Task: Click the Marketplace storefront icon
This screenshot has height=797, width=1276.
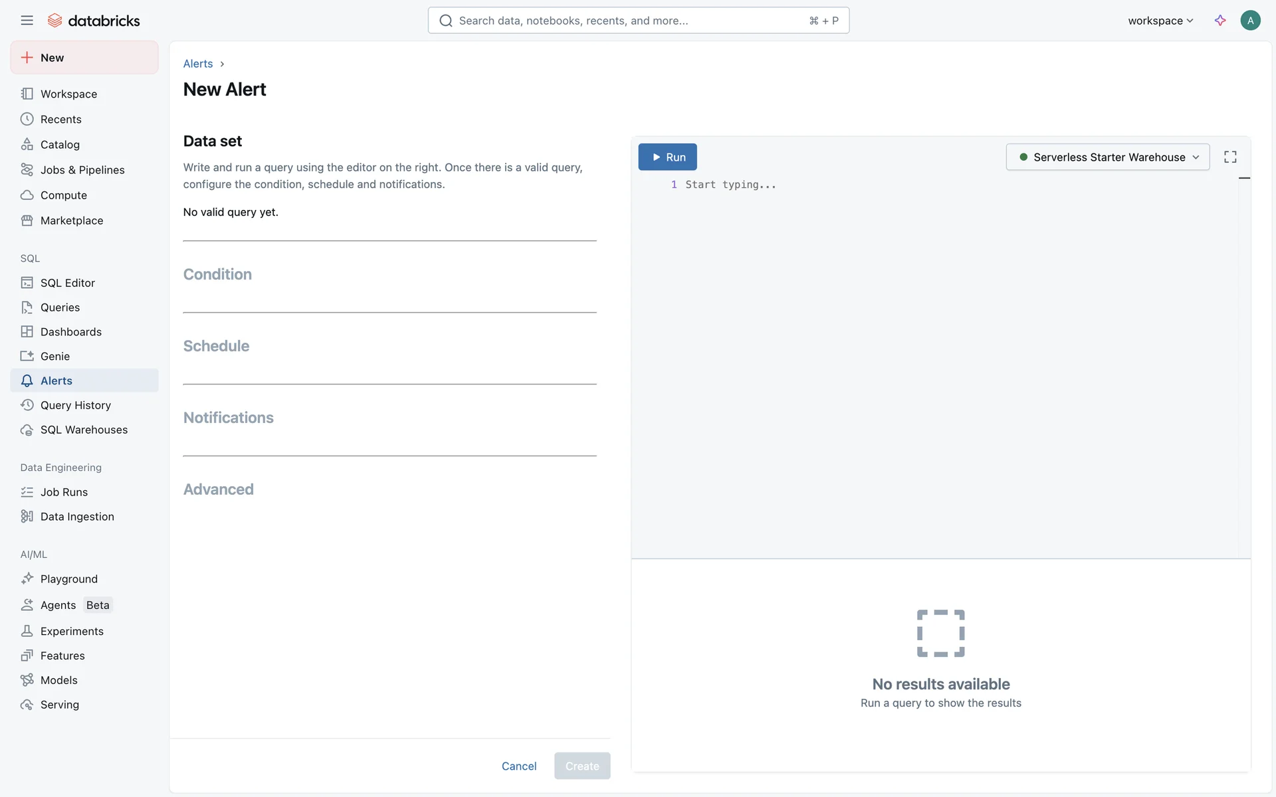Action: coord(27,221)
